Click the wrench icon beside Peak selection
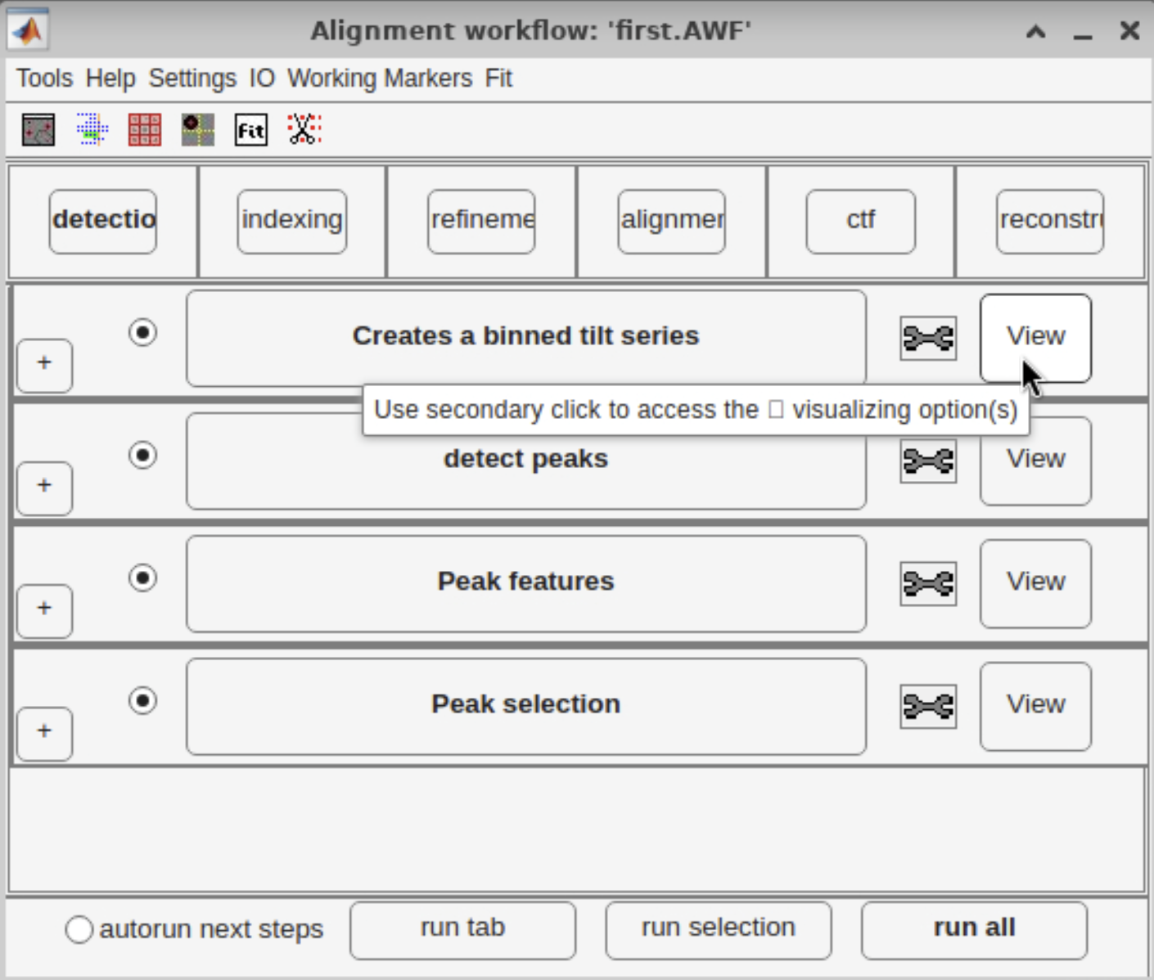 coord(927,706)
